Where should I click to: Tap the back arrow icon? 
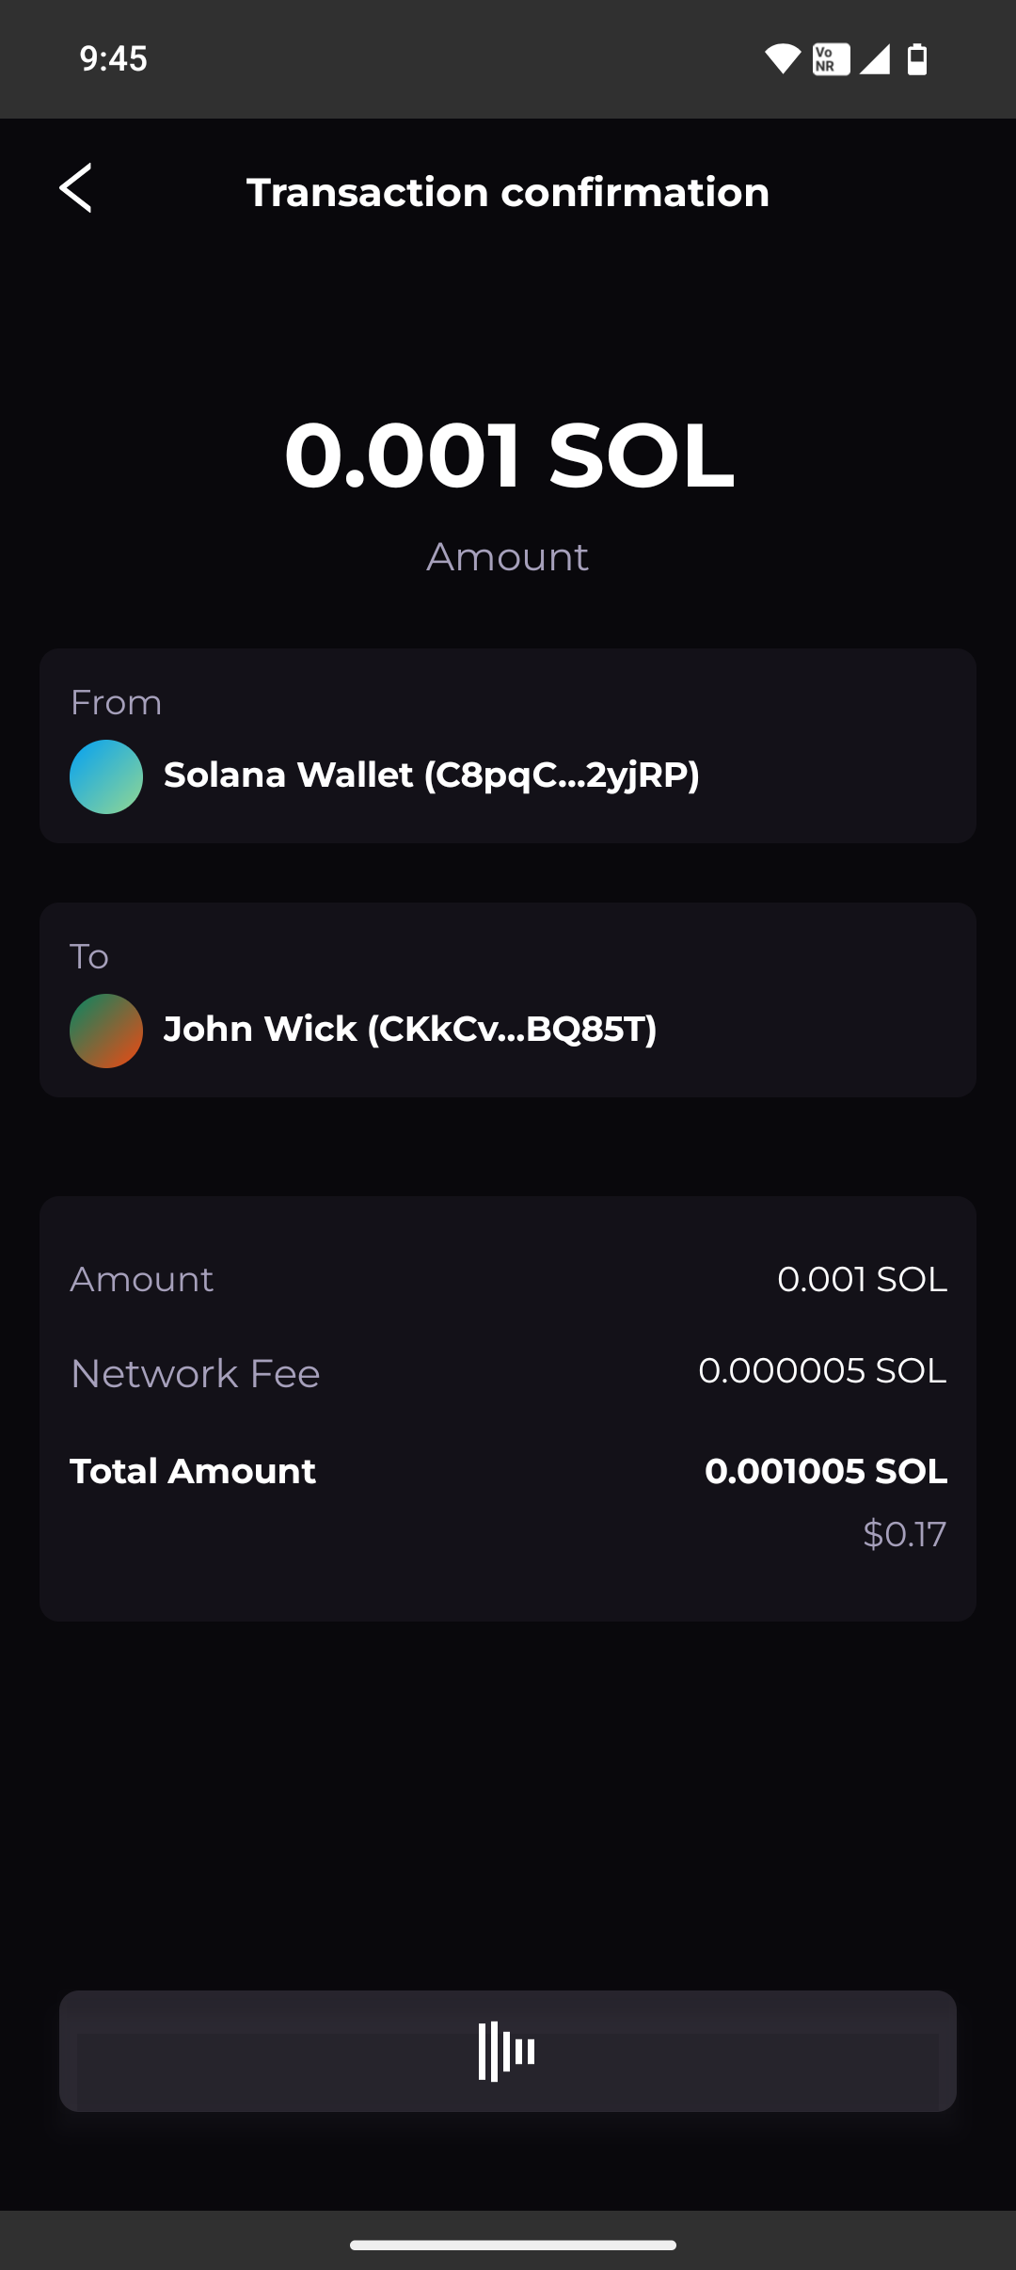point(76,188)
